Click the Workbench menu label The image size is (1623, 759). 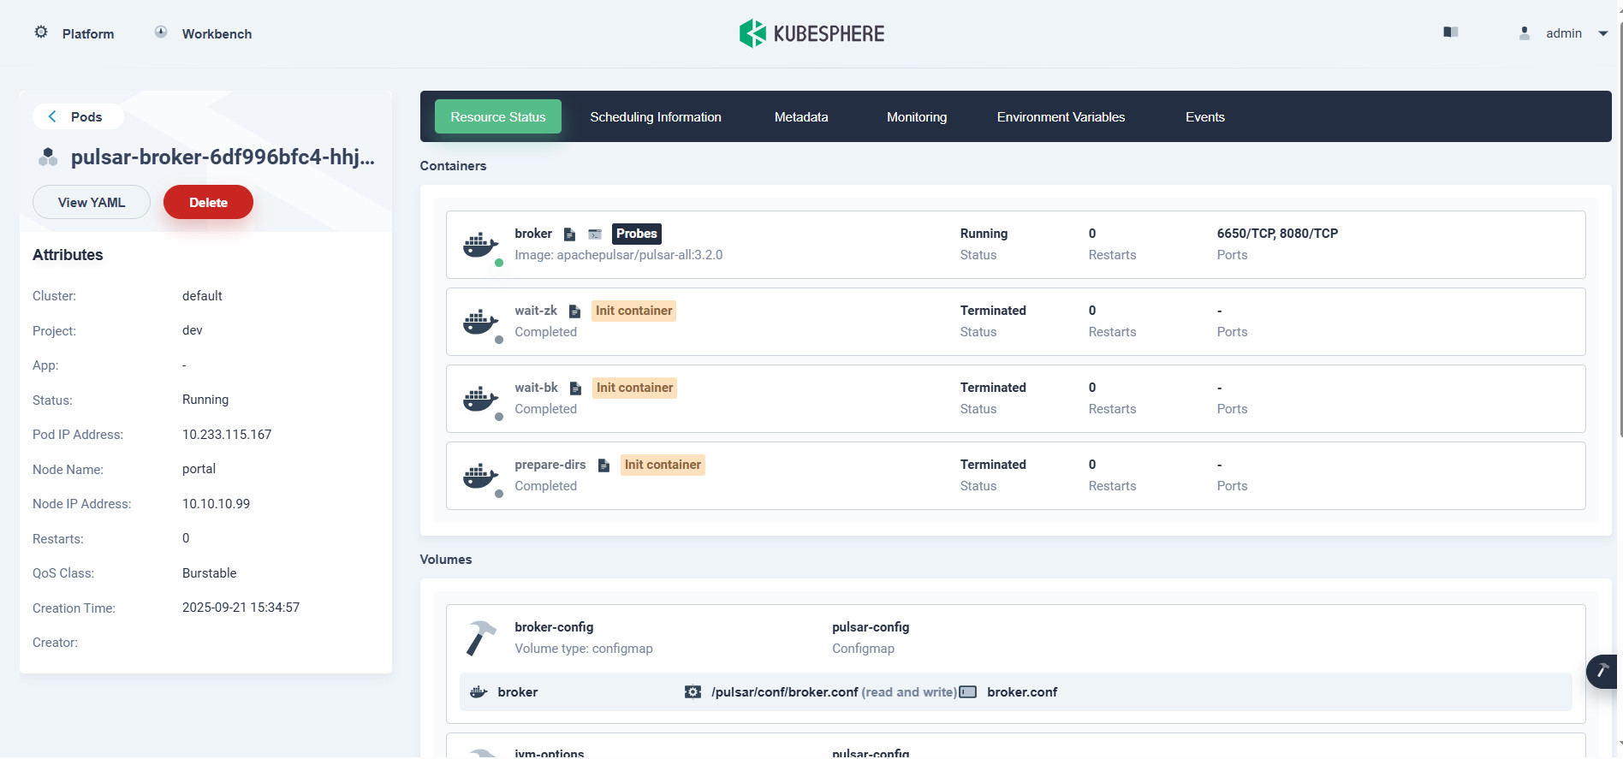(x=217, y=33)
